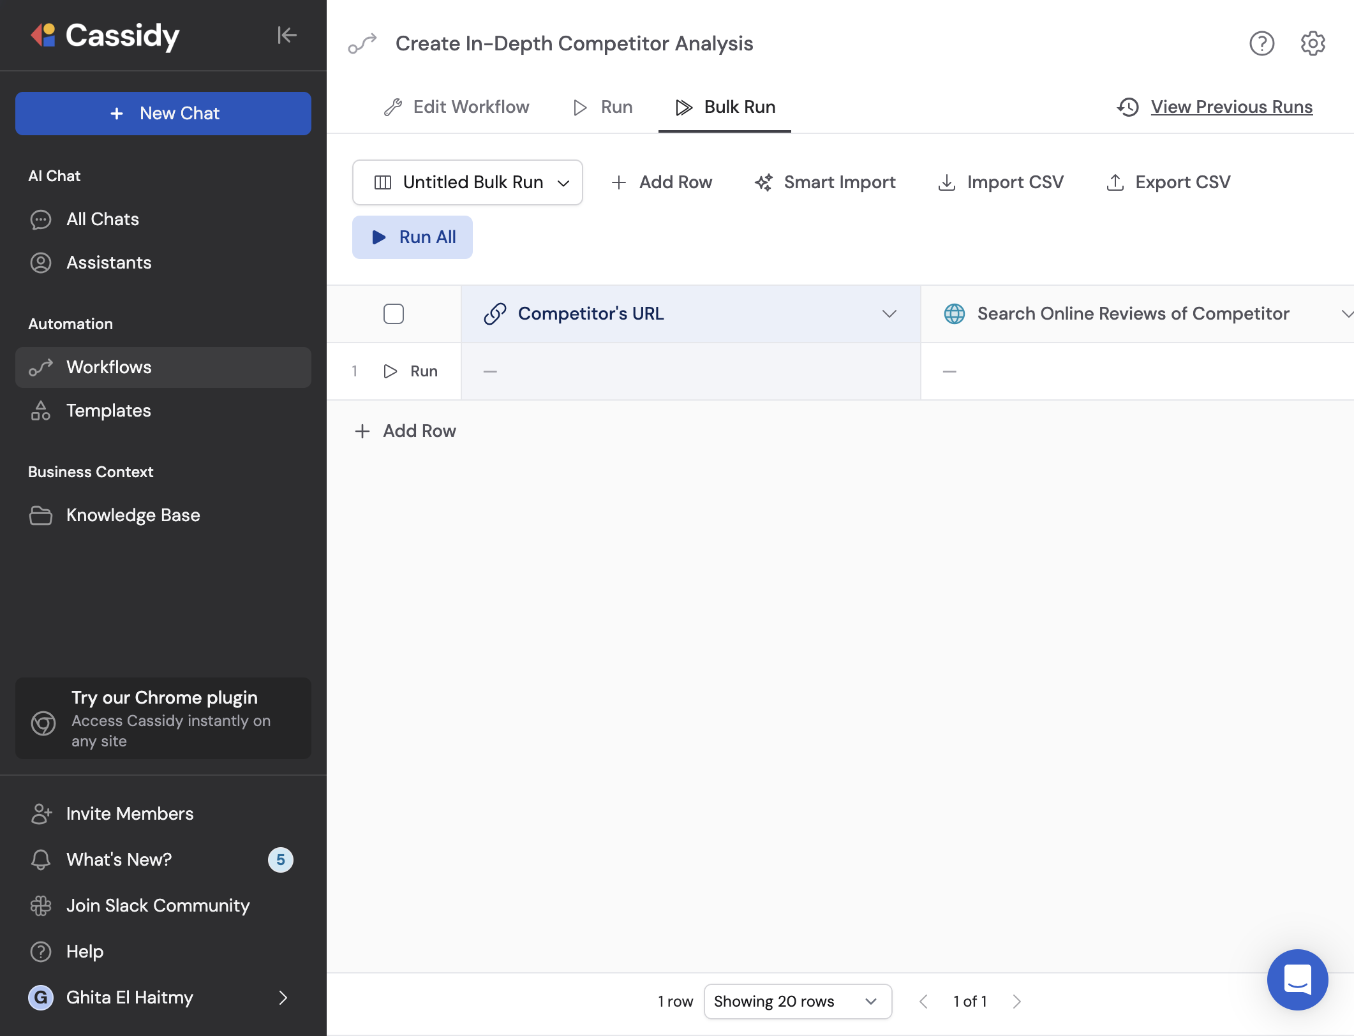
Task: Click the user avatar G icon
Action: click(41, 997)
